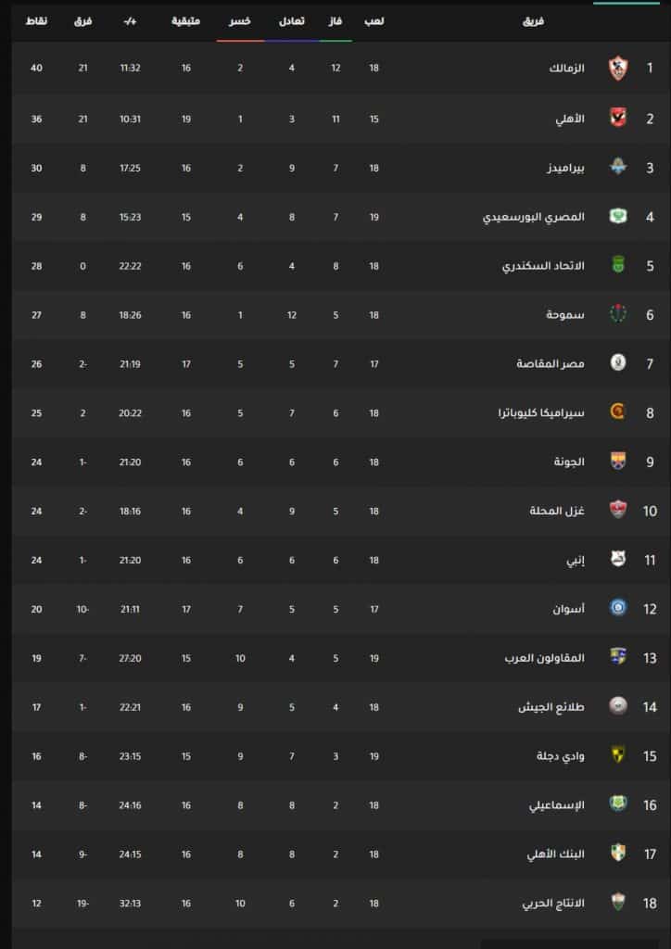
Task: Click the Zamalek club logo
Action: 618,69
